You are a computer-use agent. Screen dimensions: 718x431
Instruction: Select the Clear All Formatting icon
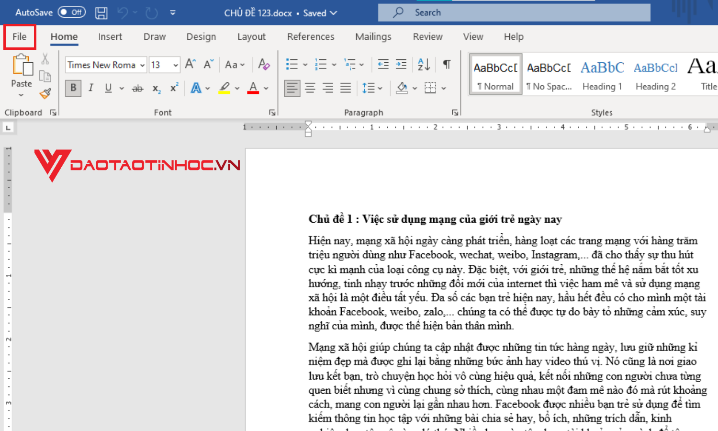click(x=264, y=64)
